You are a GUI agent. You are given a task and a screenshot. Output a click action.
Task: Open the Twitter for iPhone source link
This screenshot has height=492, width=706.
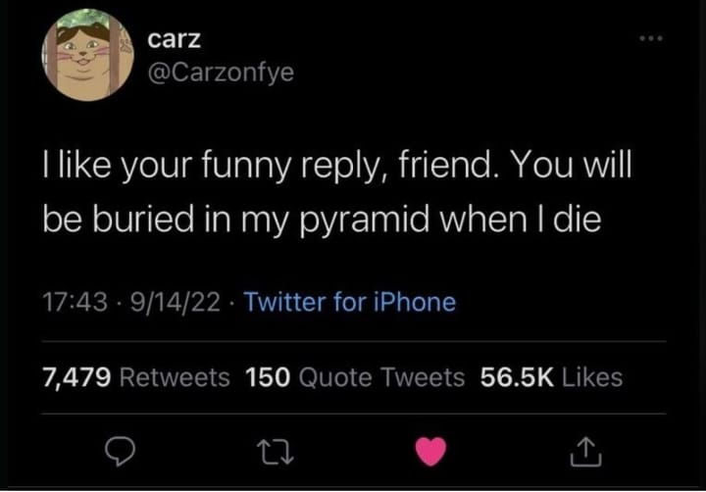[350, 302]
